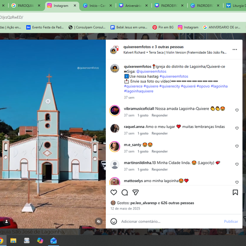This screenshot has width=246, height=246.
Task: Like martinsnildinha.13's comment
Action: click(237, 164)
